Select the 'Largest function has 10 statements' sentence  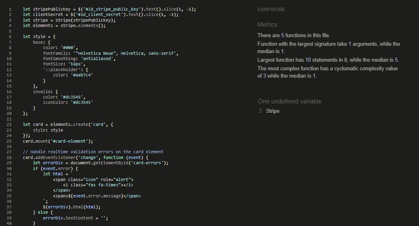(328, 60)
